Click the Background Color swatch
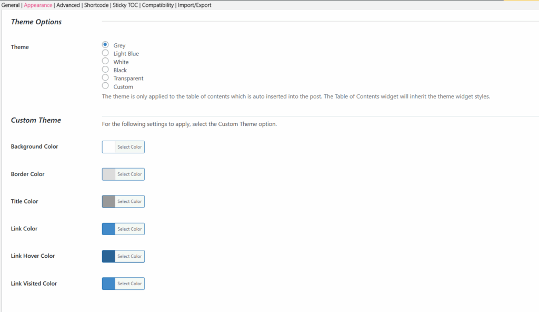This screenshot has height=312, width=539. pos(108,147)
